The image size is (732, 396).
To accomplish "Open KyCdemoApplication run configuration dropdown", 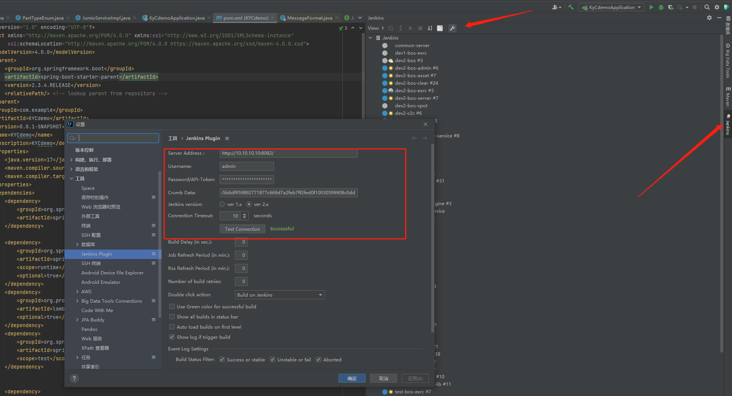I will tap(611, 7).
